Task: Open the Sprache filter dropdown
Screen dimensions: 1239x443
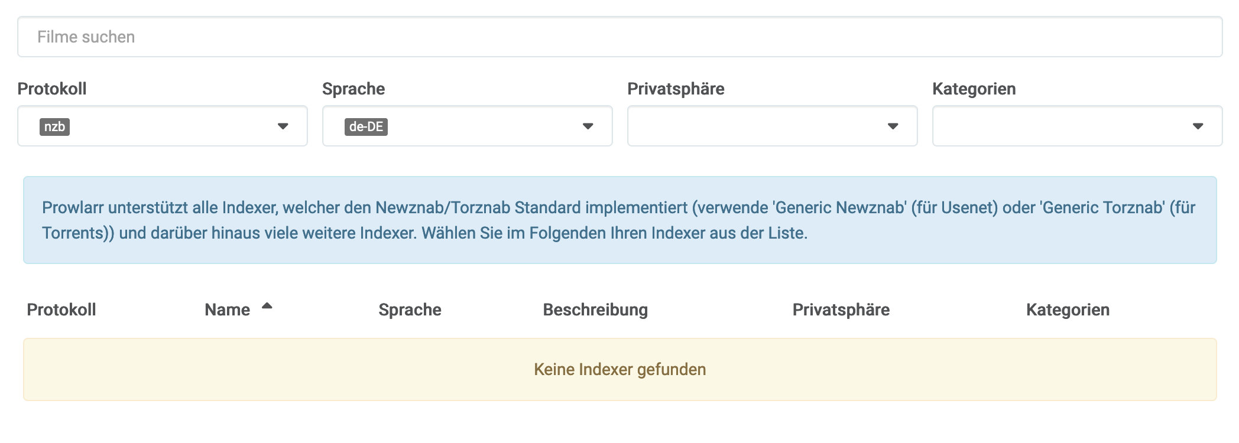Action: coord(468,126)
